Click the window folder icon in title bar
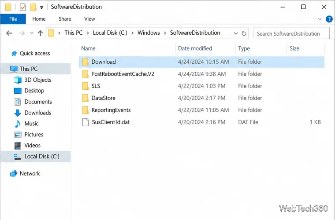 [8, 7]
